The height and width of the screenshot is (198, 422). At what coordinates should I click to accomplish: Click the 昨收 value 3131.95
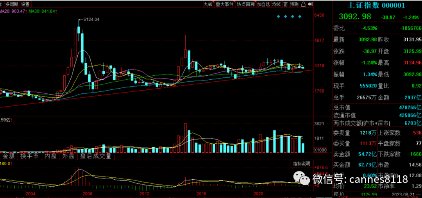tap(412, 40)
